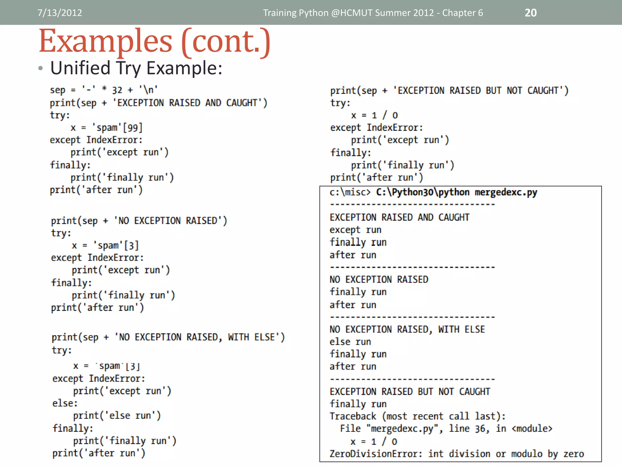Image resolution: width=622 pixels, height=466 pixels.
Task: Select the 'else:' keyword line in the code
Action: click(x=65, y=403)
